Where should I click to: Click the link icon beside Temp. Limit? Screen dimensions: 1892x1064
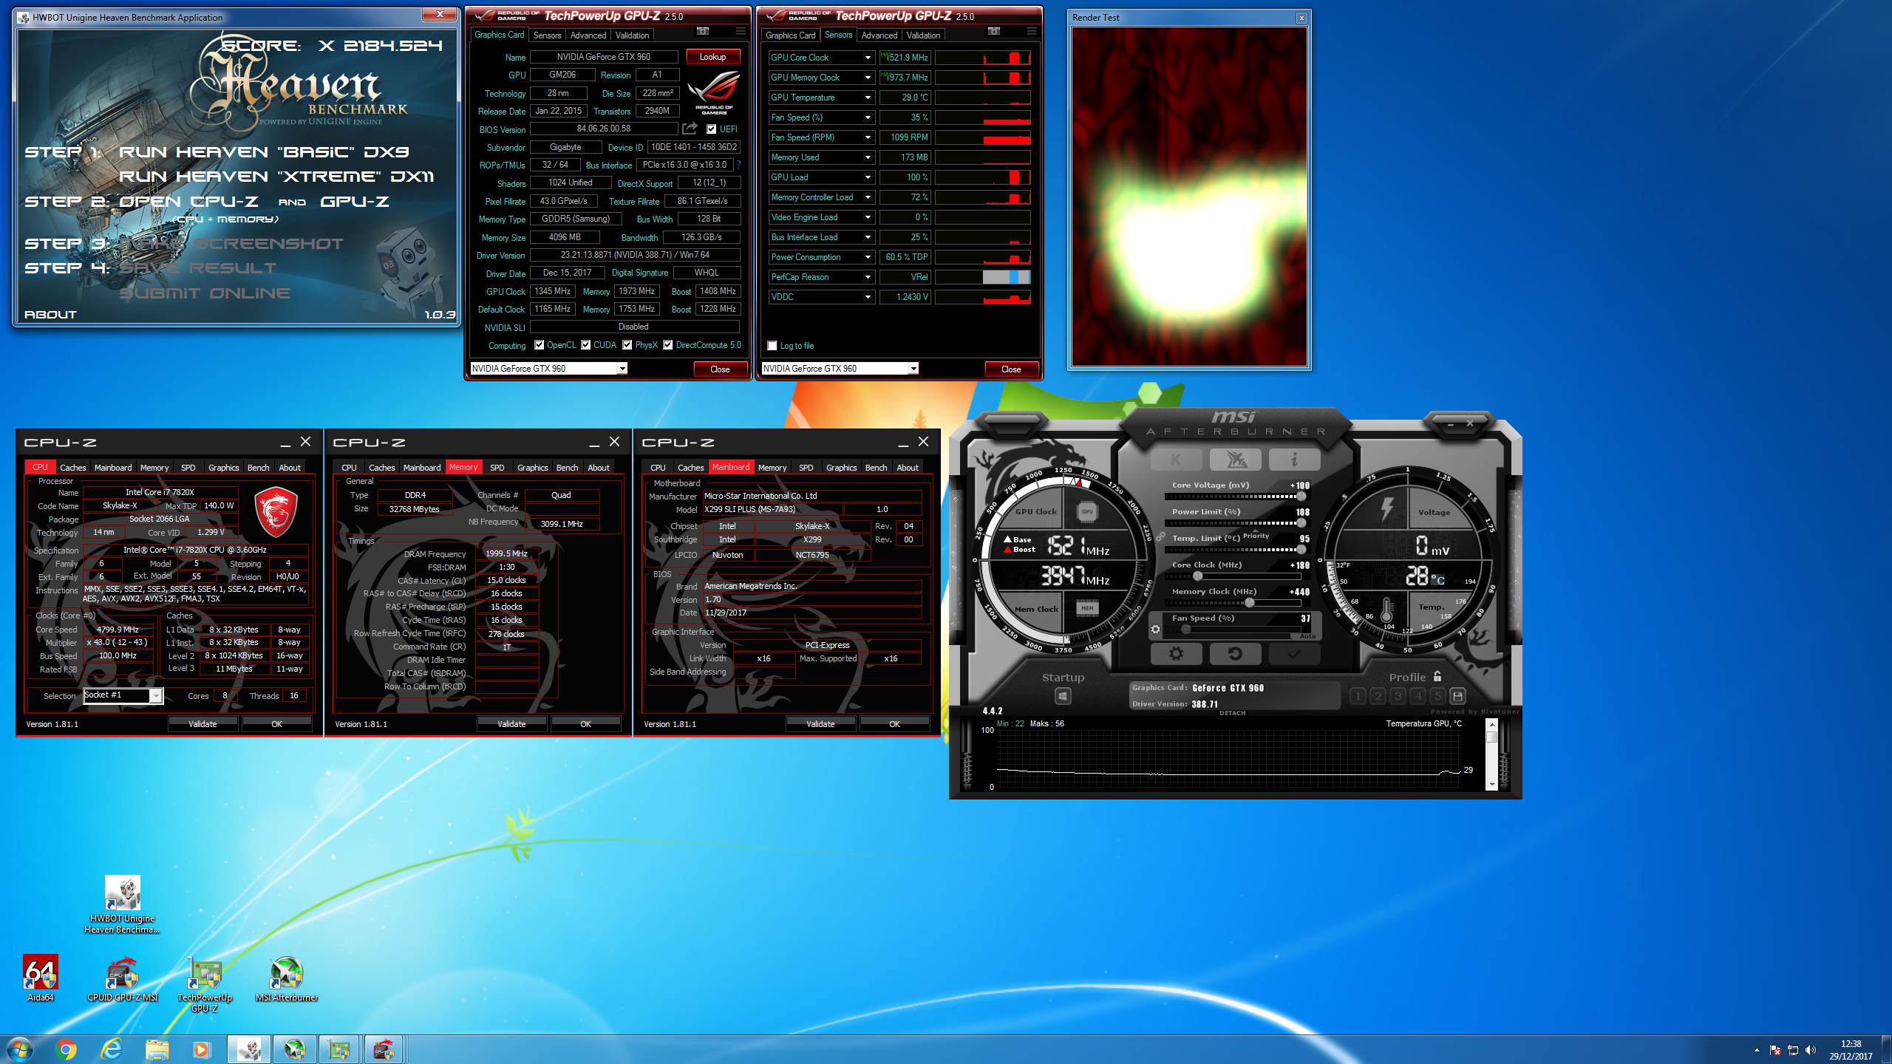[1160, 537]
